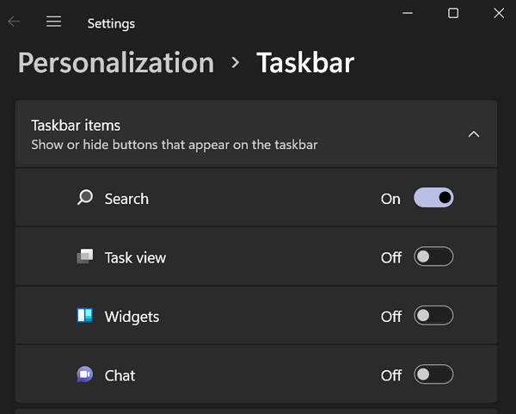Collapse Taskbar items with the up chevron
Viewport: 516px width, 414px height.
point(474,134)
